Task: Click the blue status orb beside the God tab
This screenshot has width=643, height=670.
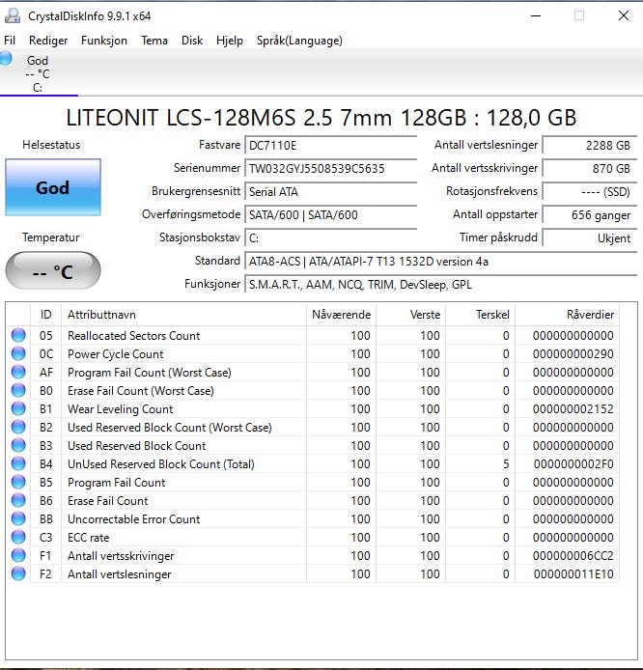Action: click(6, 59)
